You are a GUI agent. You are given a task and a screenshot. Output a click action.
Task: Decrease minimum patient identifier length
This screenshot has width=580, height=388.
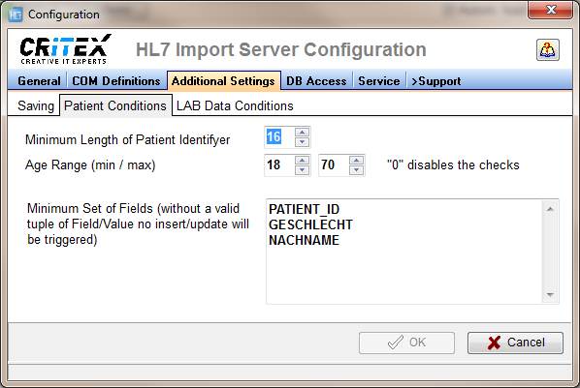pos(303,141)
